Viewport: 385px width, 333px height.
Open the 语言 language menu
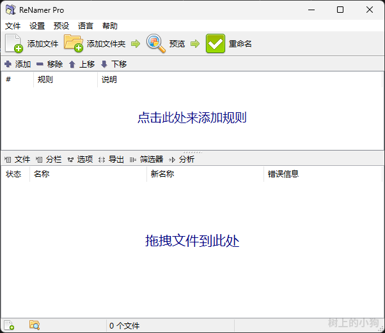pos(86,26)
